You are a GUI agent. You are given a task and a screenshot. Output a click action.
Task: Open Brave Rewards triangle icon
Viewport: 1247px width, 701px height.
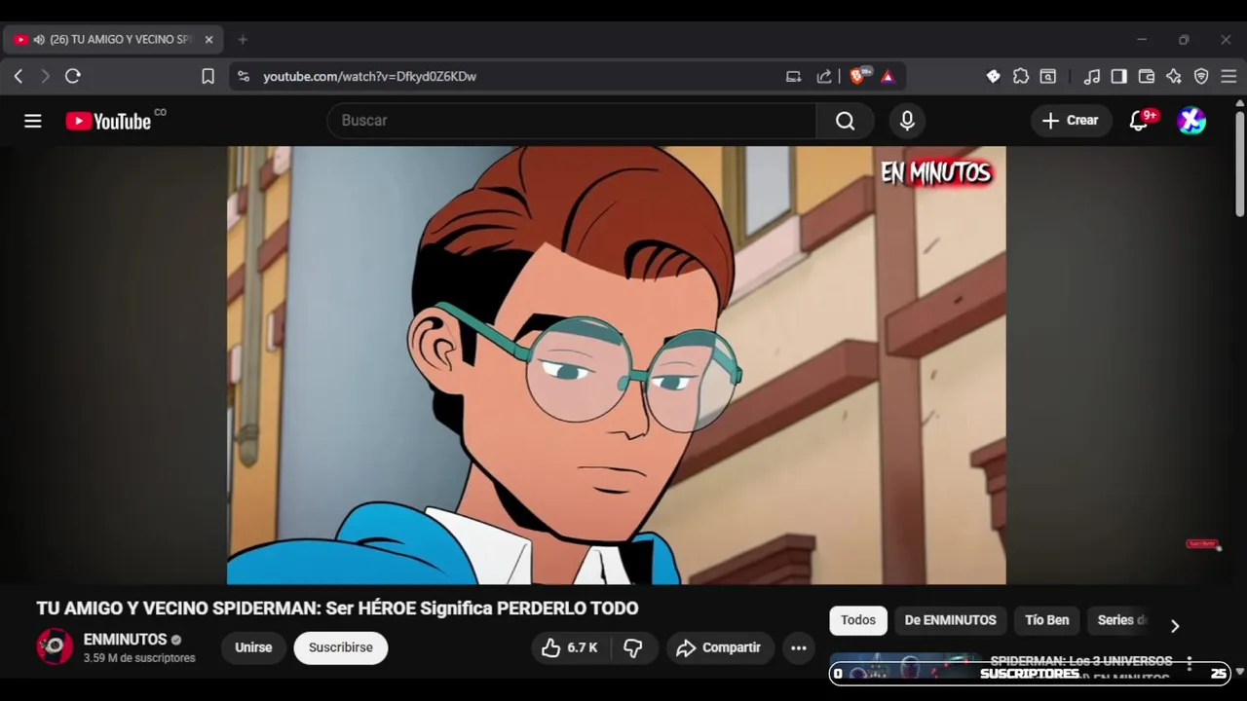click(888, 76)
